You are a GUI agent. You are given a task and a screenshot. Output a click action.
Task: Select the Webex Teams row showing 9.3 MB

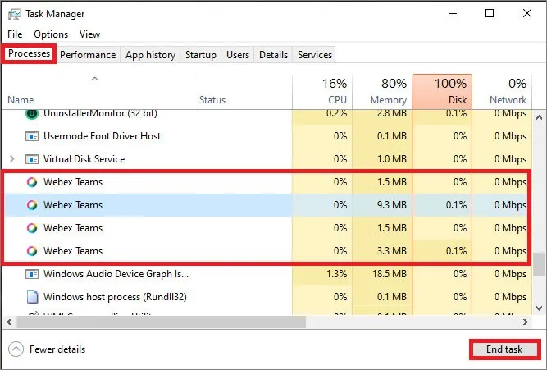pos(268,205)
